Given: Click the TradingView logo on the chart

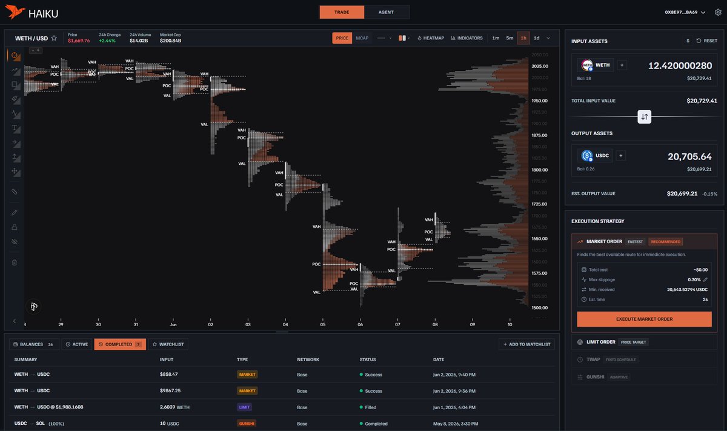Looking at the screenshot, I should [34, 307].
